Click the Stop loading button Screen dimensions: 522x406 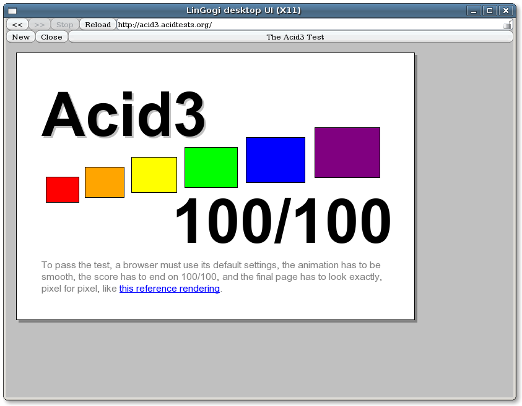(x=64, y=25)
